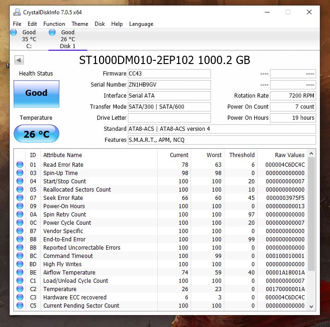Click the status icon for Load/Unload Cycle Count
Image resolution: width=330 pixels, height=327 pixels.
pos(20,280)
